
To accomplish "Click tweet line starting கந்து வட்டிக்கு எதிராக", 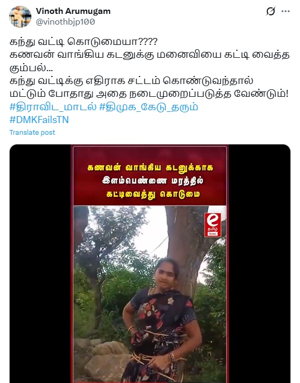I will tap(132, 81).
